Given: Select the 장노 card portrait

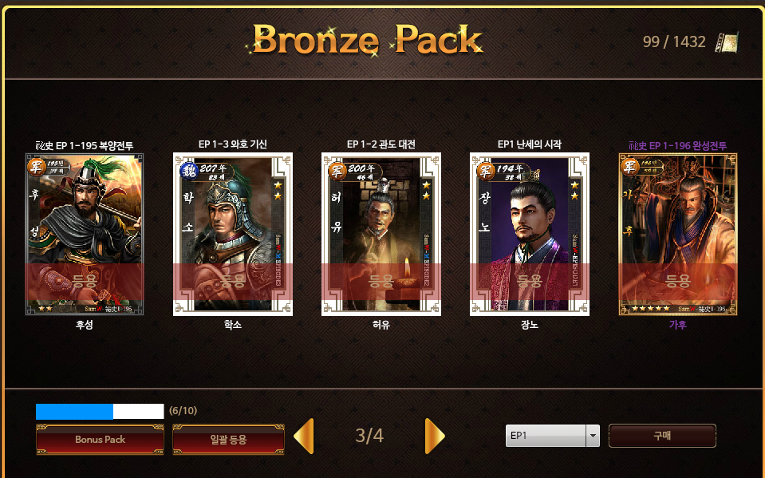Looking at the screenshot, I should click(530, 235).
